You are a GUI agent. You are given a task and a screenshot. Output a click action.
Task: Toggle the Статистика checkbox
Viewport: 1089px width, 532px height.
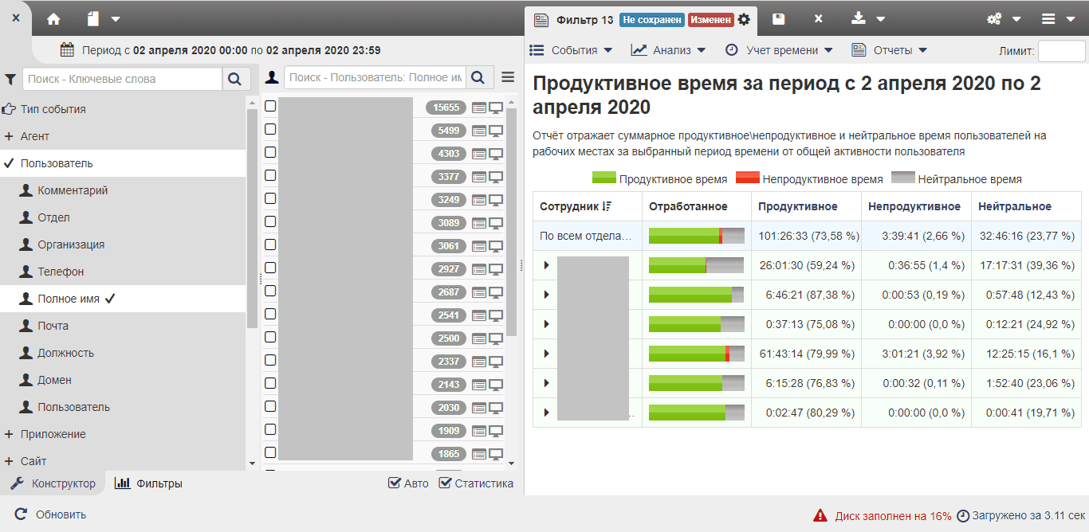click(x=445, y=483)
